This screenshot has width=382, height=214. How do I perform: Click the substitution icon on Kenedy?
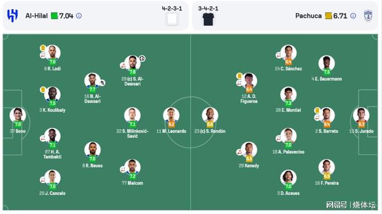[239, 152]
